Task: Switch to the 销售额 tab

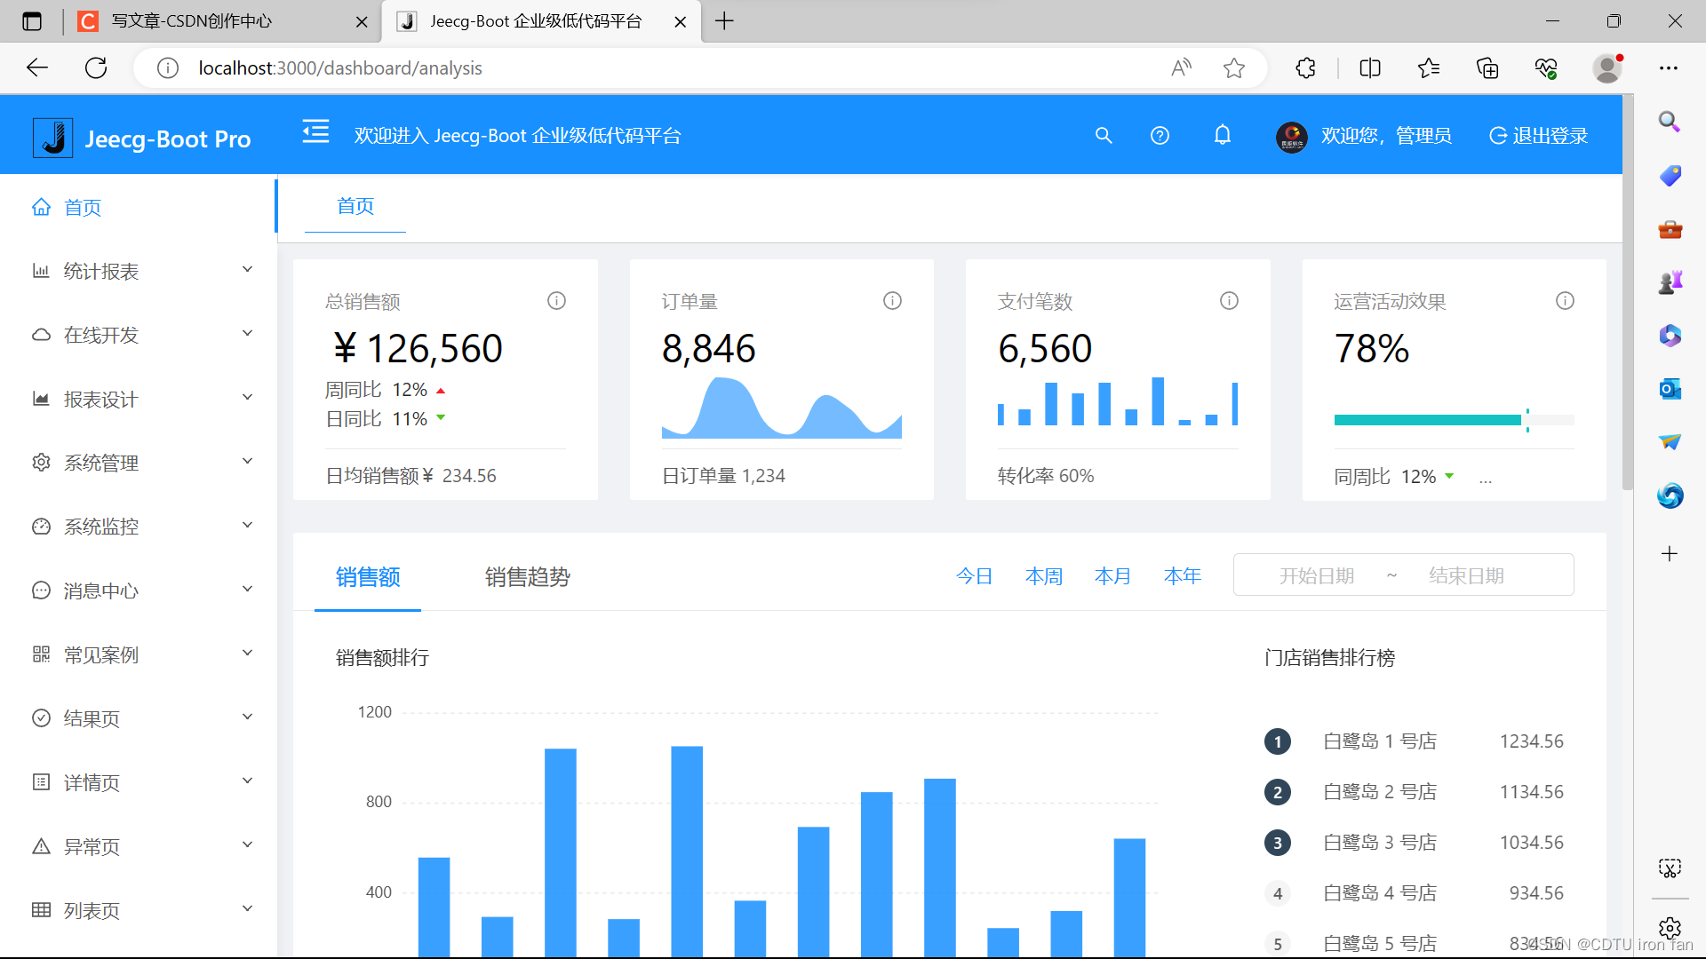Action: 368,577
